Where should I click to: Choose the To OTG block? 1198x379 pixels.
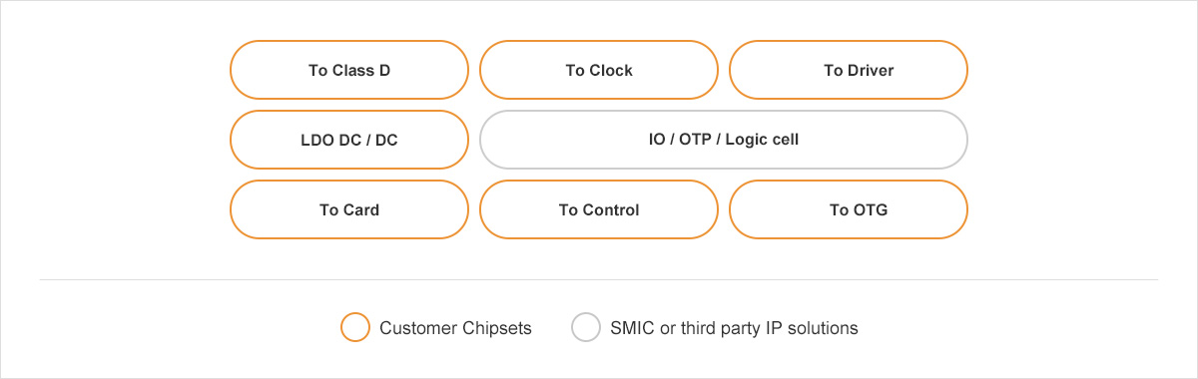coord(849,209)
